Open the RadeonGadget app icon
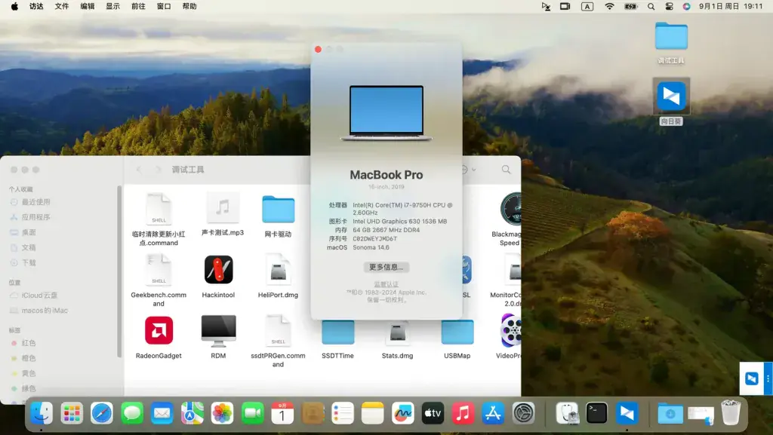 [159, 330]
